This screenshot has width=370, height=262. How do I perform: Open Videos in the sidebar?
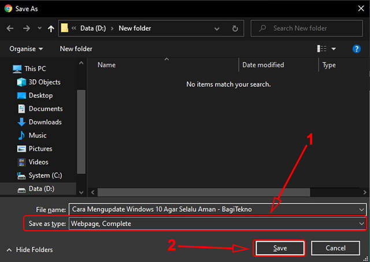tap(39, 162)
